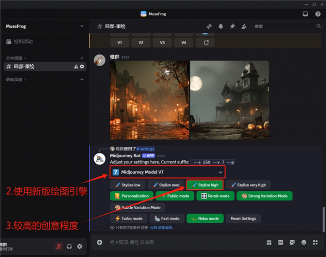
Task: Open the help question mark icon
Action: tap(318, 14)
